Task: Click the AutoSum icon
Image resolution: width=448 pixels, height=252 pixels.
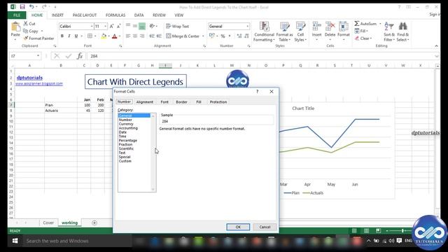Action: [357, 24]
